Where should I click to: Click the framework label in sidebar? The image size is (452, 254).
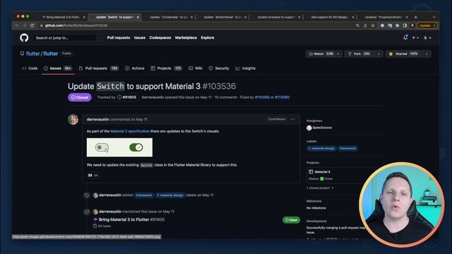pyautogui.click(x=347, y=148)
